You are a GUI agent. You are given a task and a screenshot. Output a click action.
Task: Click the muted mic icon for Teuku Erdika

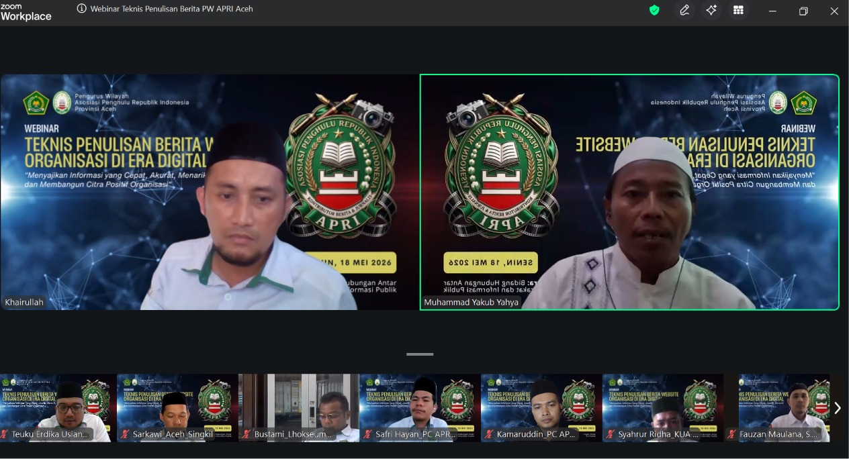point(5,434)
